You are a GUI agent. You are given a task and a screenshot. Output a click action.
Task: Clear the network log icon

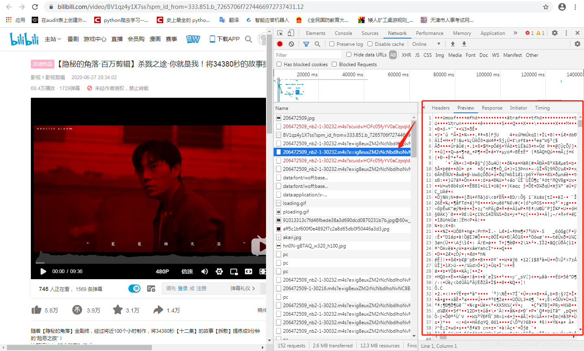291,44
